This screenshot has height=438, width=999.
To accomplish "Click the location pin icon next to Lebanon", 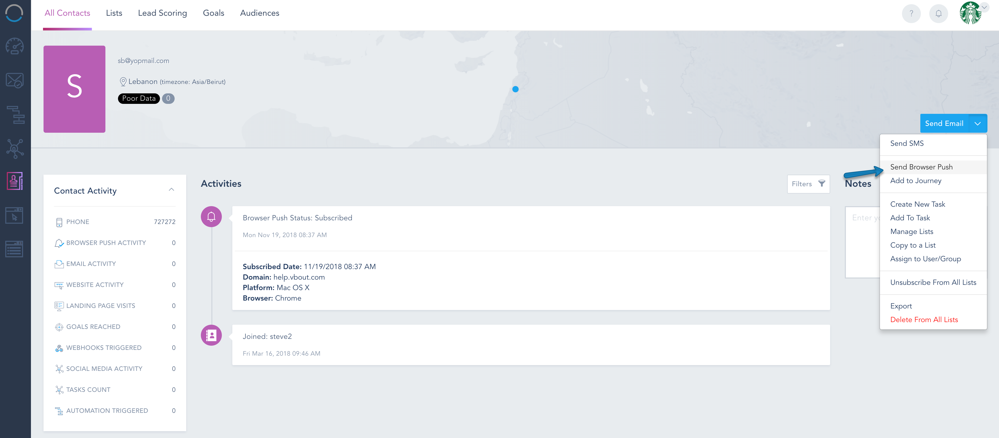I will pos(123,82).
